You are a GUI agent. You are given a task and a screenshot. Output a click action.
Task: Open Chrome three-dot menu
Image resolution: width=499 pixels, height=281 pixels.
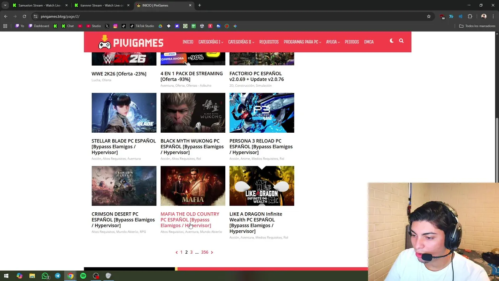(x=493, y=16)
